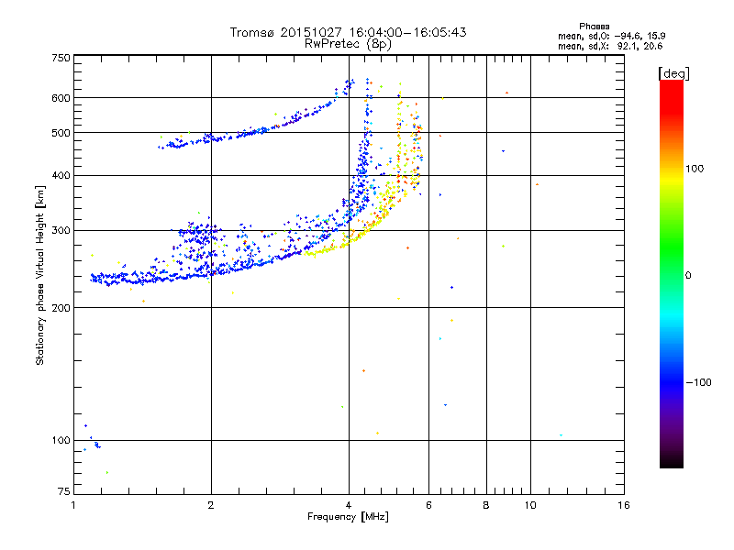Click the isolated red point near 600 km past 8 MHz
This screenshot has height=550, width=734.
click(506, 93)
